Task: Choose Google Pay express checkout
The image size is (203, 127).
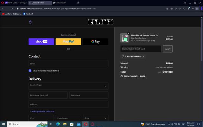Action: point(95,42)
